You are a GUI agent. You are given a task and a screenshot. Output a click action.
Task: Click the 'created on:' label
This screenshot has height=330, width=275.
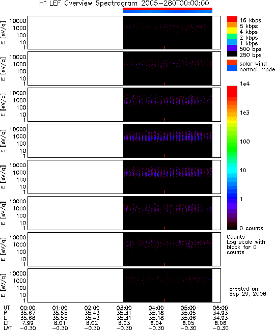click(244, 289)
